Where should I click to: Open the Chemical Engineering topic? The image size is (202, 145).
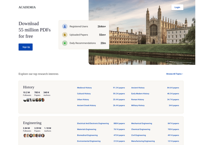coord(141,129)
